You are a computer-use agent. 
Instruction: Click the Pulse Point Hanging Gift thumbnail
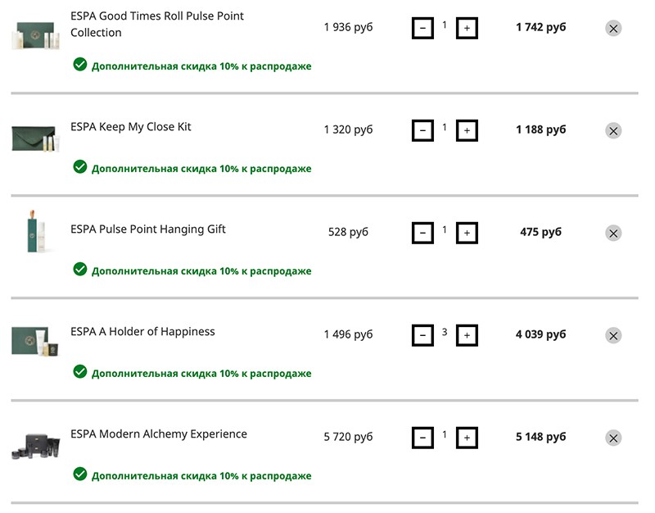(x=36, y=231)
